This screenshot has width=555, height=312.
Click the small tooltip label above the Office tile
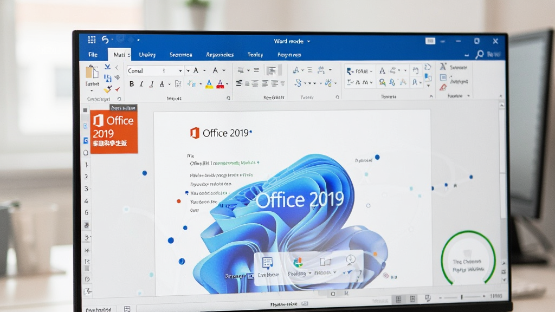[124, 108]
